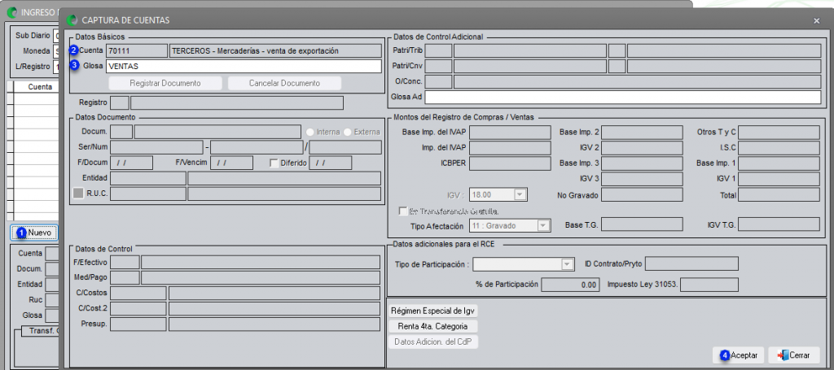Click the Presup. code field
Image resolution: width=834 pixels, height=370 pixels.
(x=138, y=324)
